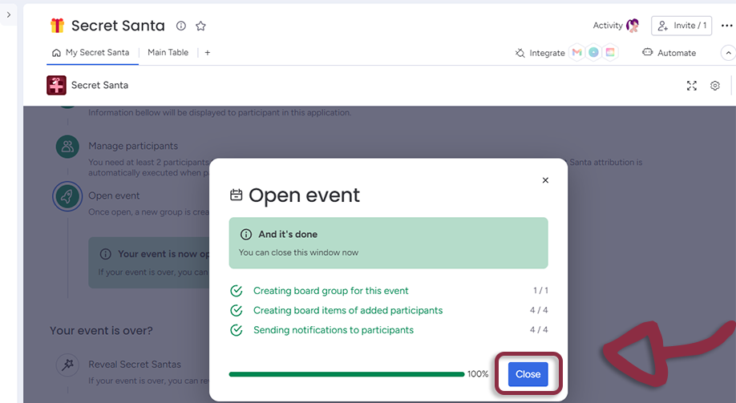Dismiss the Open event dialog with X
The width and height of the screenshot is (736, 403).
(545, 180)
